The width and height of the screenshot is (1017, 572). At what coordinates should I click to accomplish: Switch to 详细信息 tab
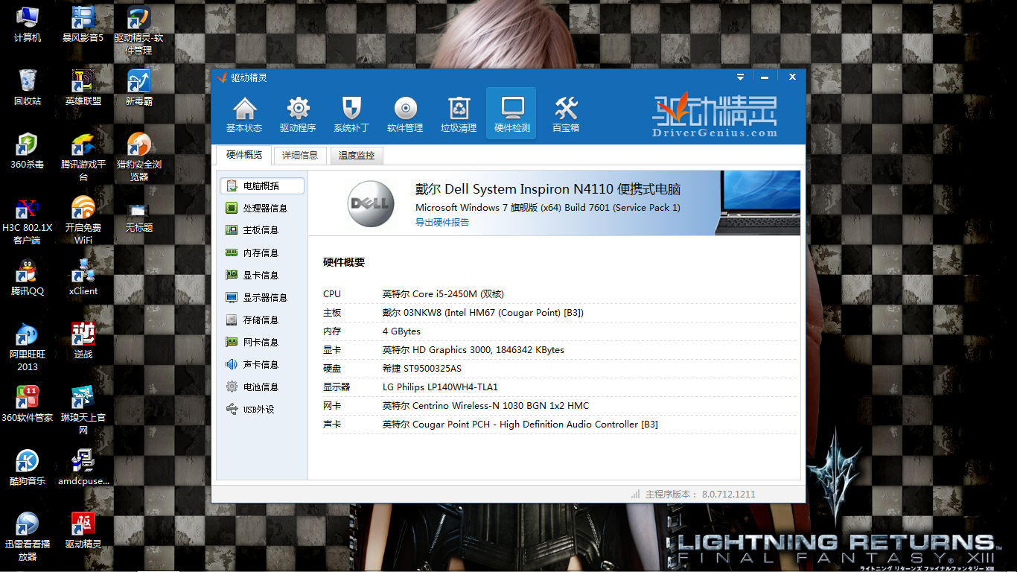[x=300, y=156]
